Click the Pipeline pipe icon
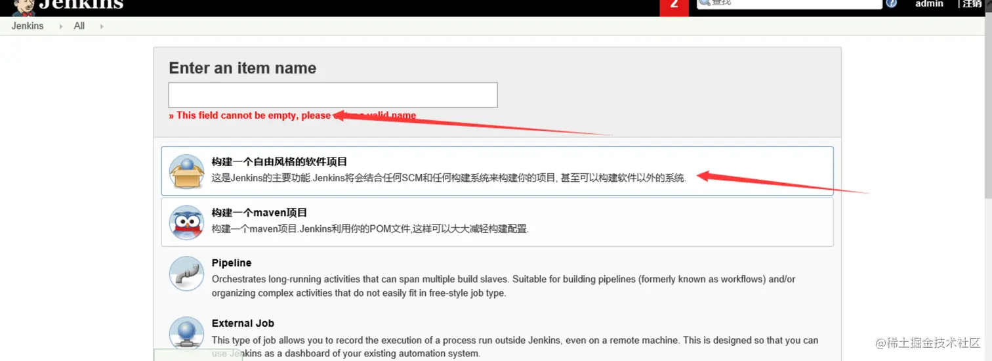992x361 pixels. tap(186, 273)
